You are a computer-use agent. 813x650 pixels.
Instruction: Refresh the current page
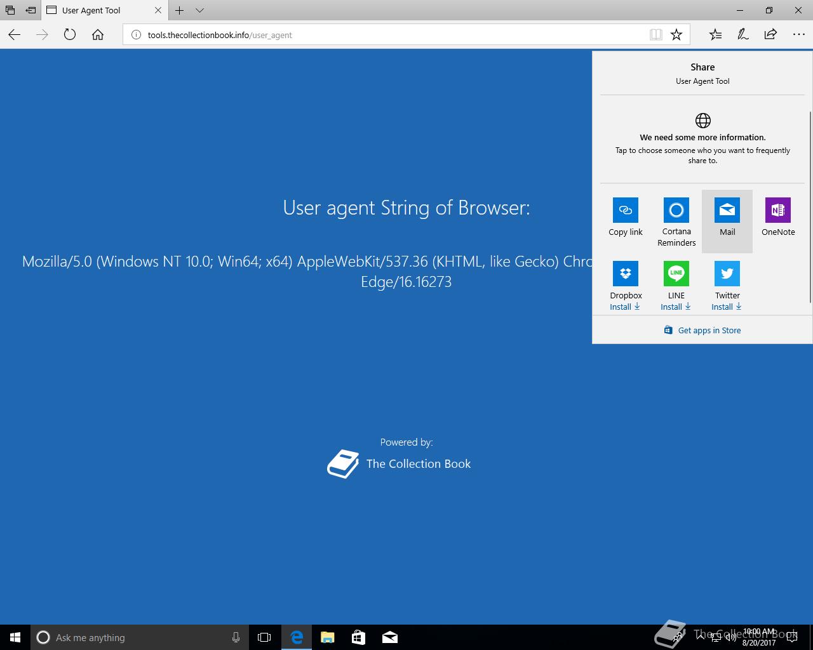point(70,35)
